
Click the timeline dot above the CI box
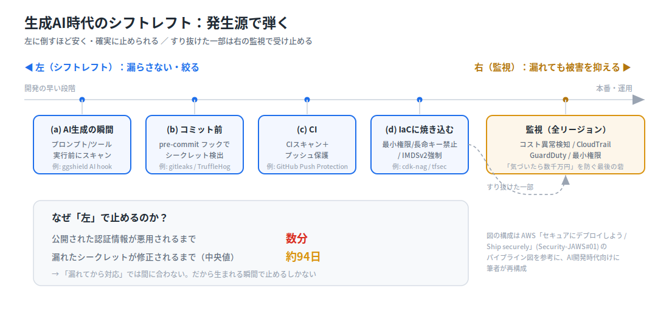coord(307,100)
